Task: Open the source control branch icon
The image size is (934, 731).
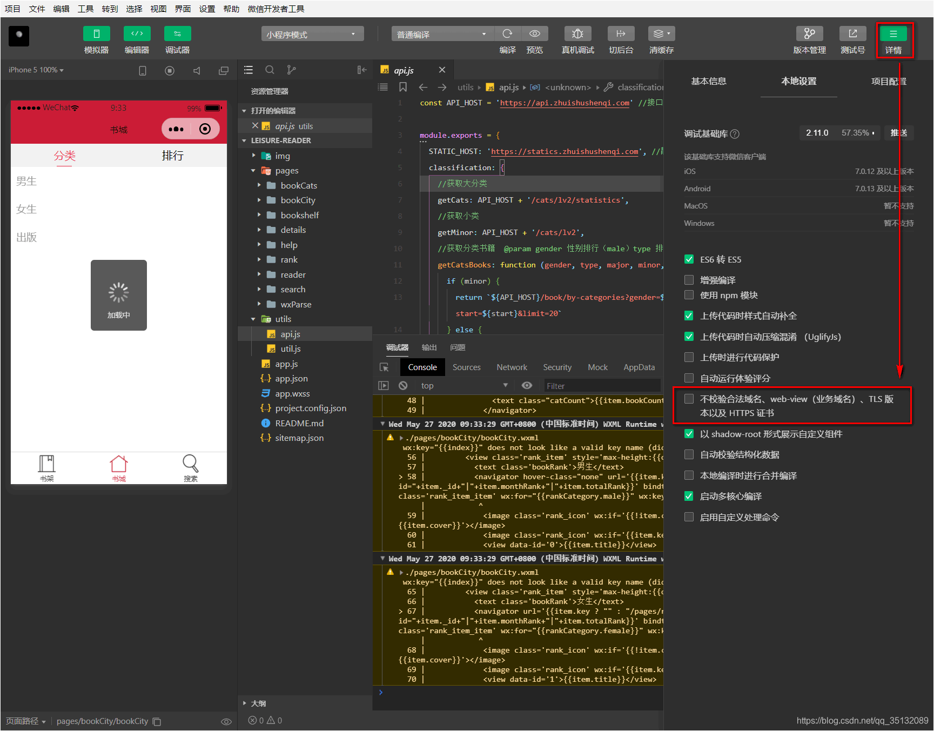Action: tap(291, 70)
